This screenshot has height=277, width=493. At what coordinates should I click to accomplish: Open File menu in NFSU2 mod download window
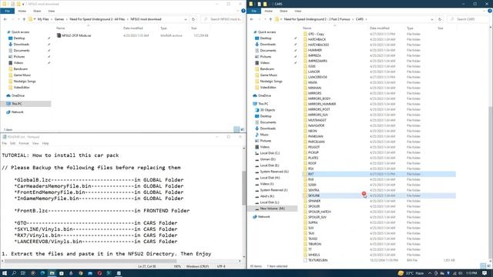pos(7,11)
